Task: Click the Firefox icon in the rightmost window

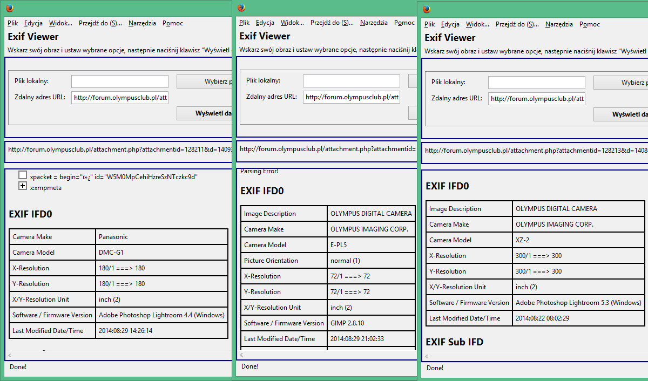Action: point(427,9)
